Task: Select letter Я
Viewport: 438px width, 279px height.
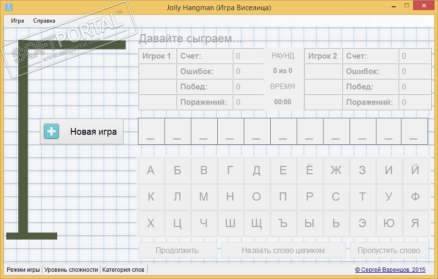Action: [x=415, y=224]
